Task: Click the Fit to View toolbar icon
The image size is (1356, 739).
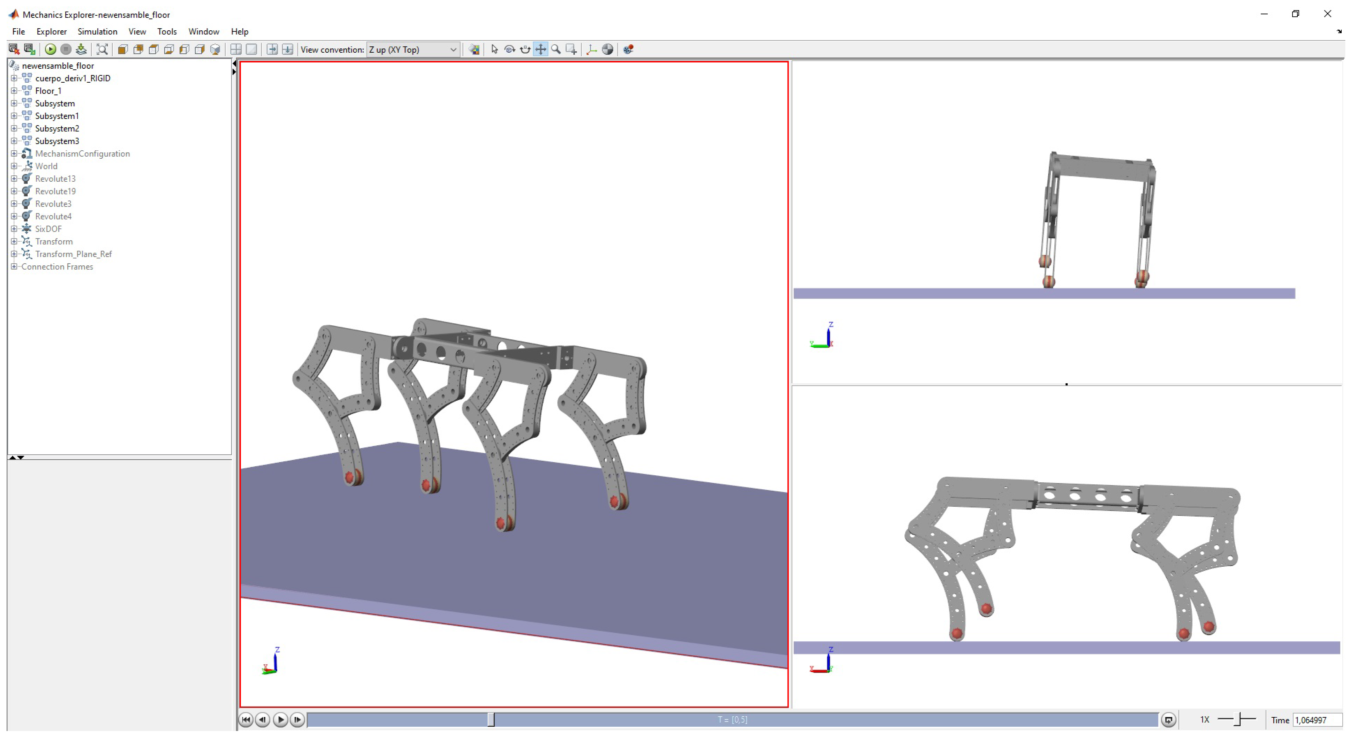Action: click(x=102, y=49)
